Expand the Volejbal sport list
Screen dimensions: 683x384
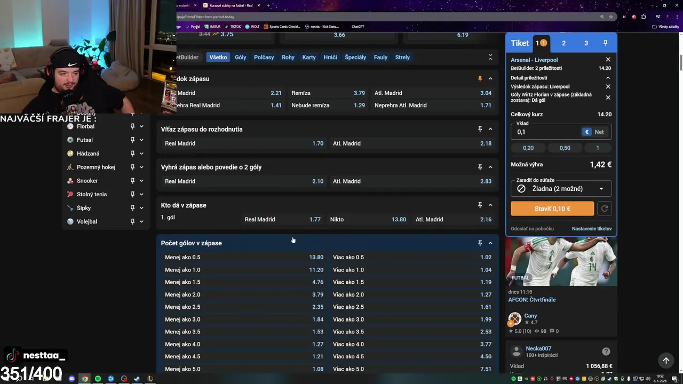(141, 221)
